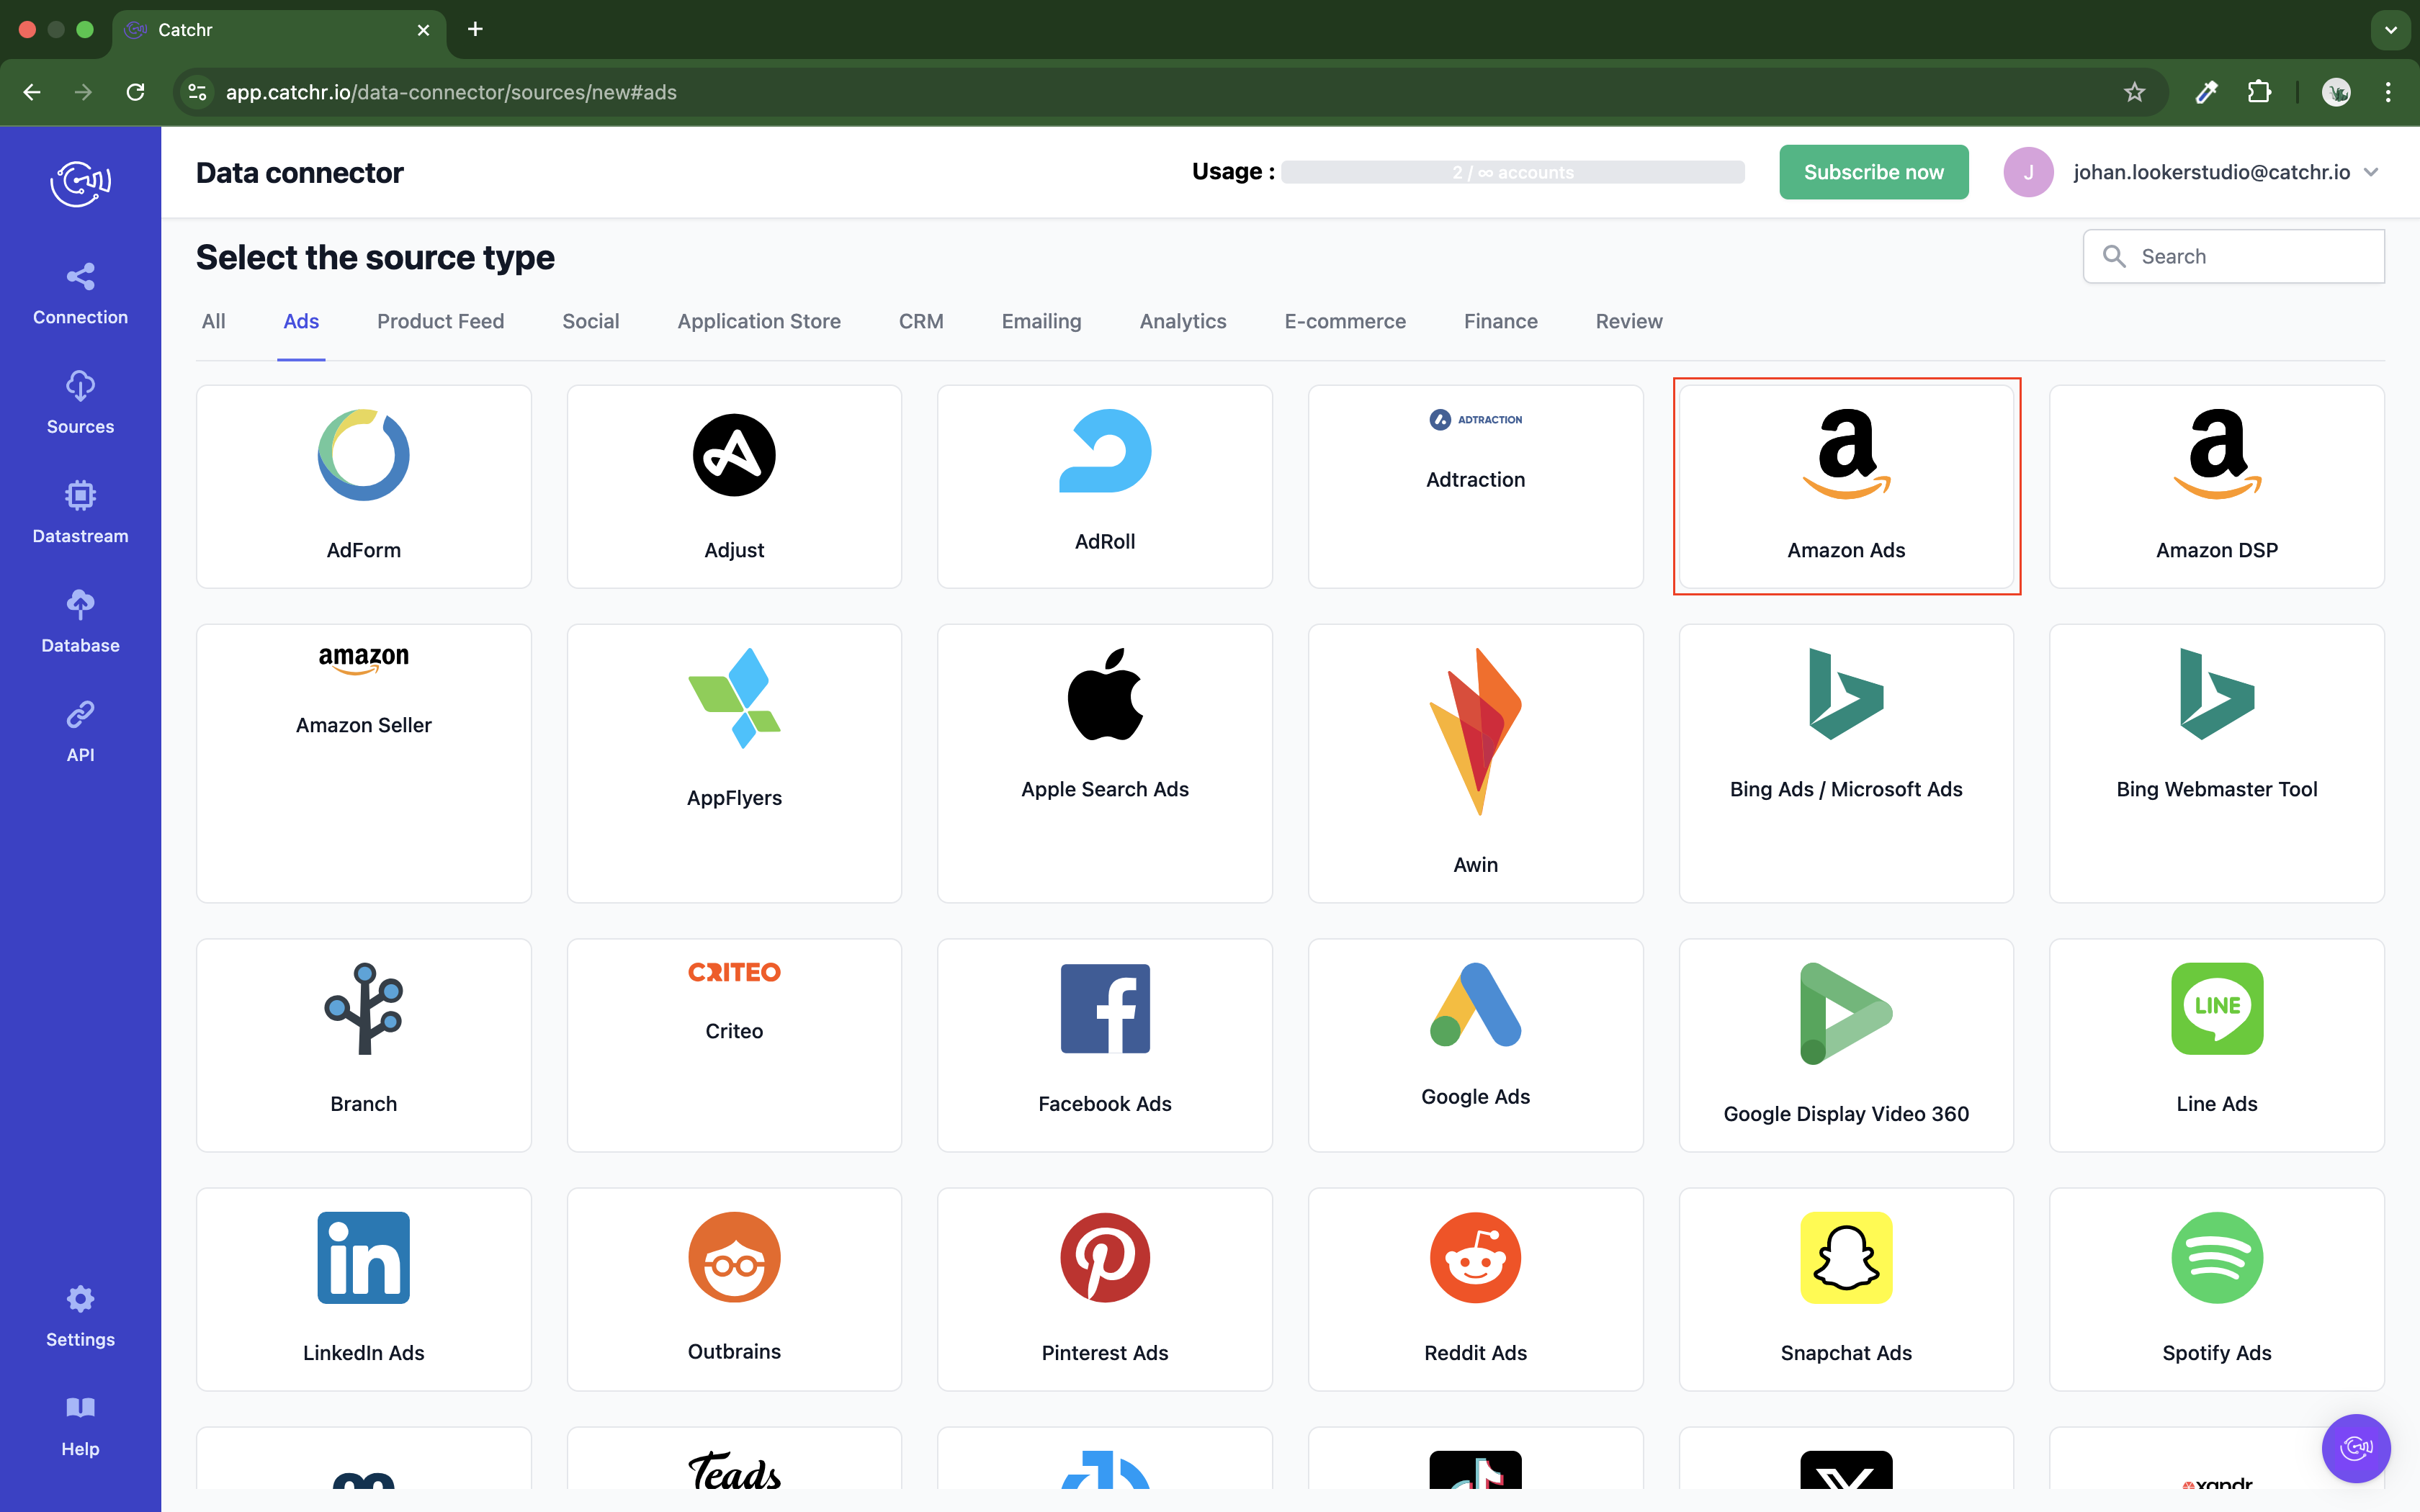2420x1512 pixels.
Task: Open the Datastream sidebar section
Action: [80, 513]
